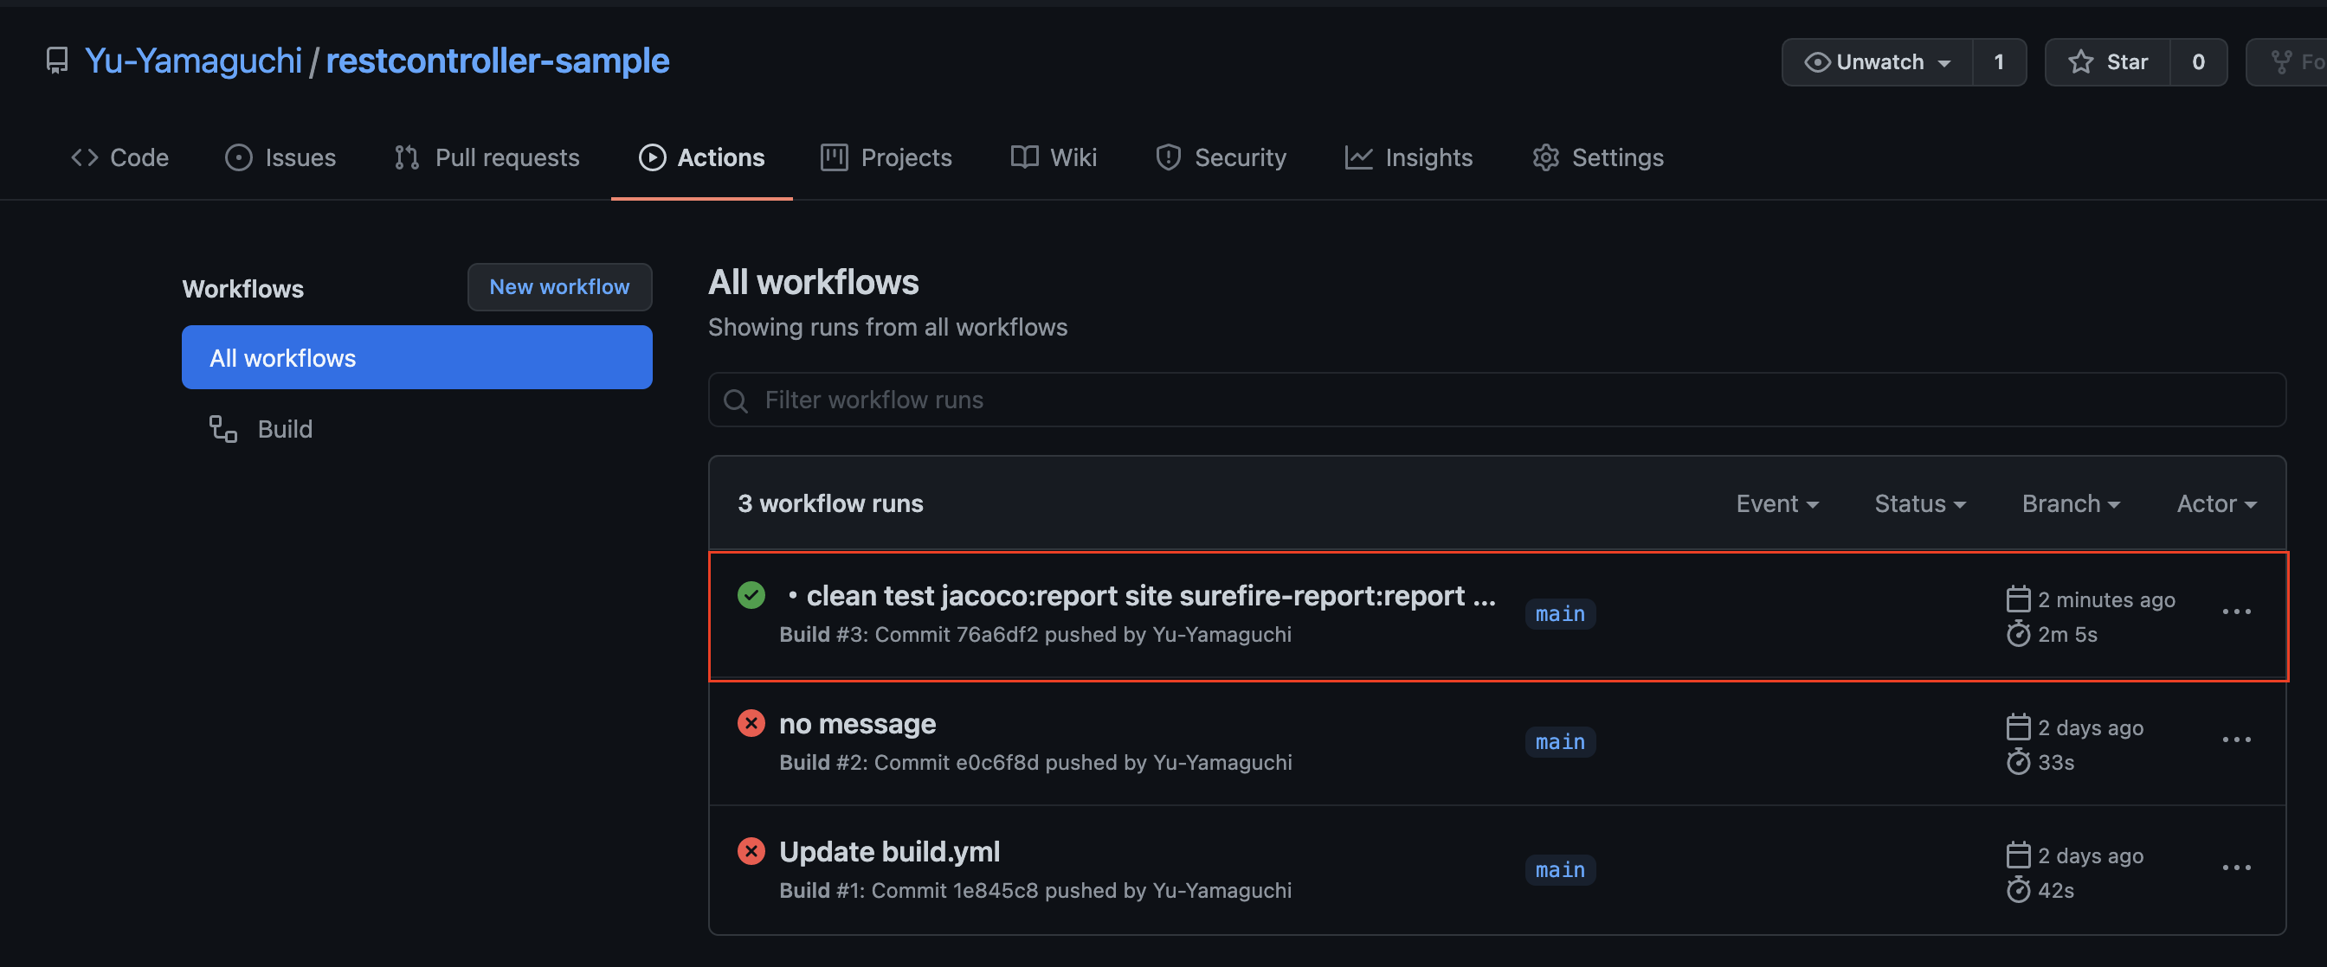
Task: Select the Build workflow icon in the sidebar
Action: 222,428
